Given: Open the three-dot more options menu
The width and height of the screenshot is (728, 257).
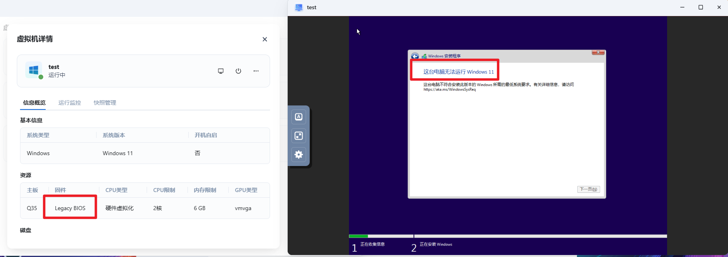Looking at the screenshot, I should [x=256, y=71].
